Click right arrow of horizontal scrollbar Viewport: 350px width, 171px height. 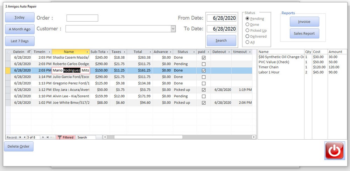[254, 137]
